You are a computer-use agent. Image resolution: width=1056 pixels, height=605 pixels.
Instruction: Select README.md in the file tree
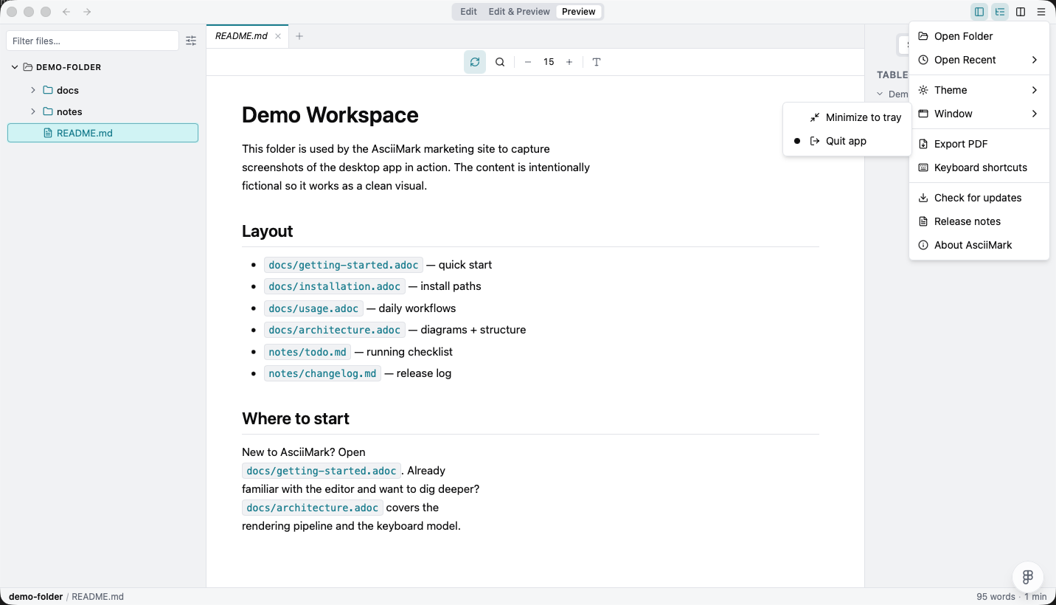tap(103, 133)
